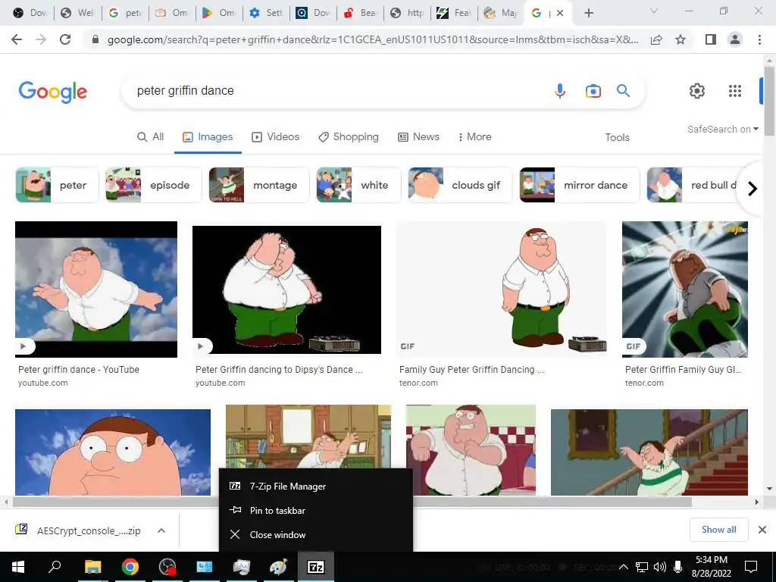Expand SafeSearch on dropdown
Viewport: 776px width, 582px height.
click(722, 129)
